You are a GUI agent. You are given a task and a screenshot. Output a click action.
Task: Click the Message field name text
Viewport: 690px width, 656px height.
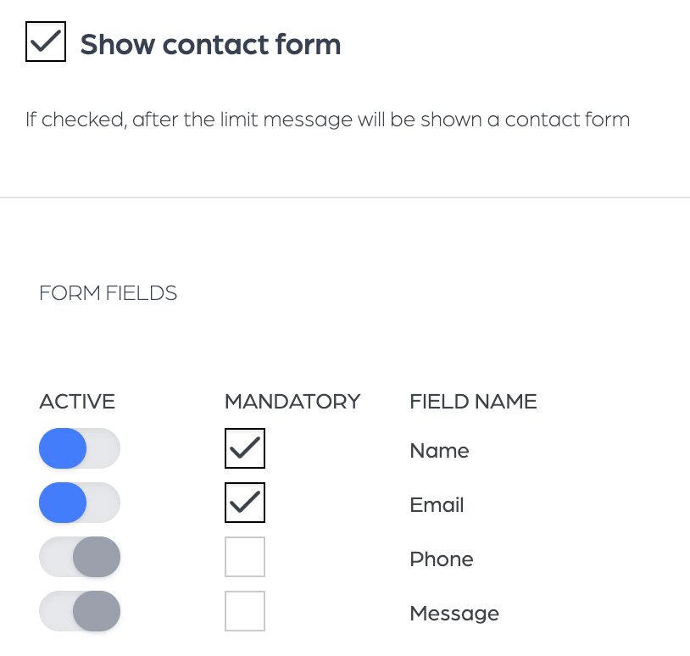[x=454, y=614]
